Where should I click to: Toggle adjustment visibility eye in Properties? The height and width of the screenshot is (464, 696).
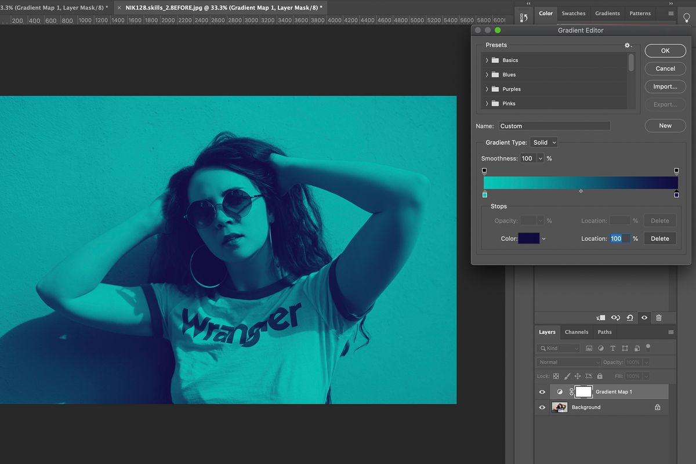(x=644, y=318)
